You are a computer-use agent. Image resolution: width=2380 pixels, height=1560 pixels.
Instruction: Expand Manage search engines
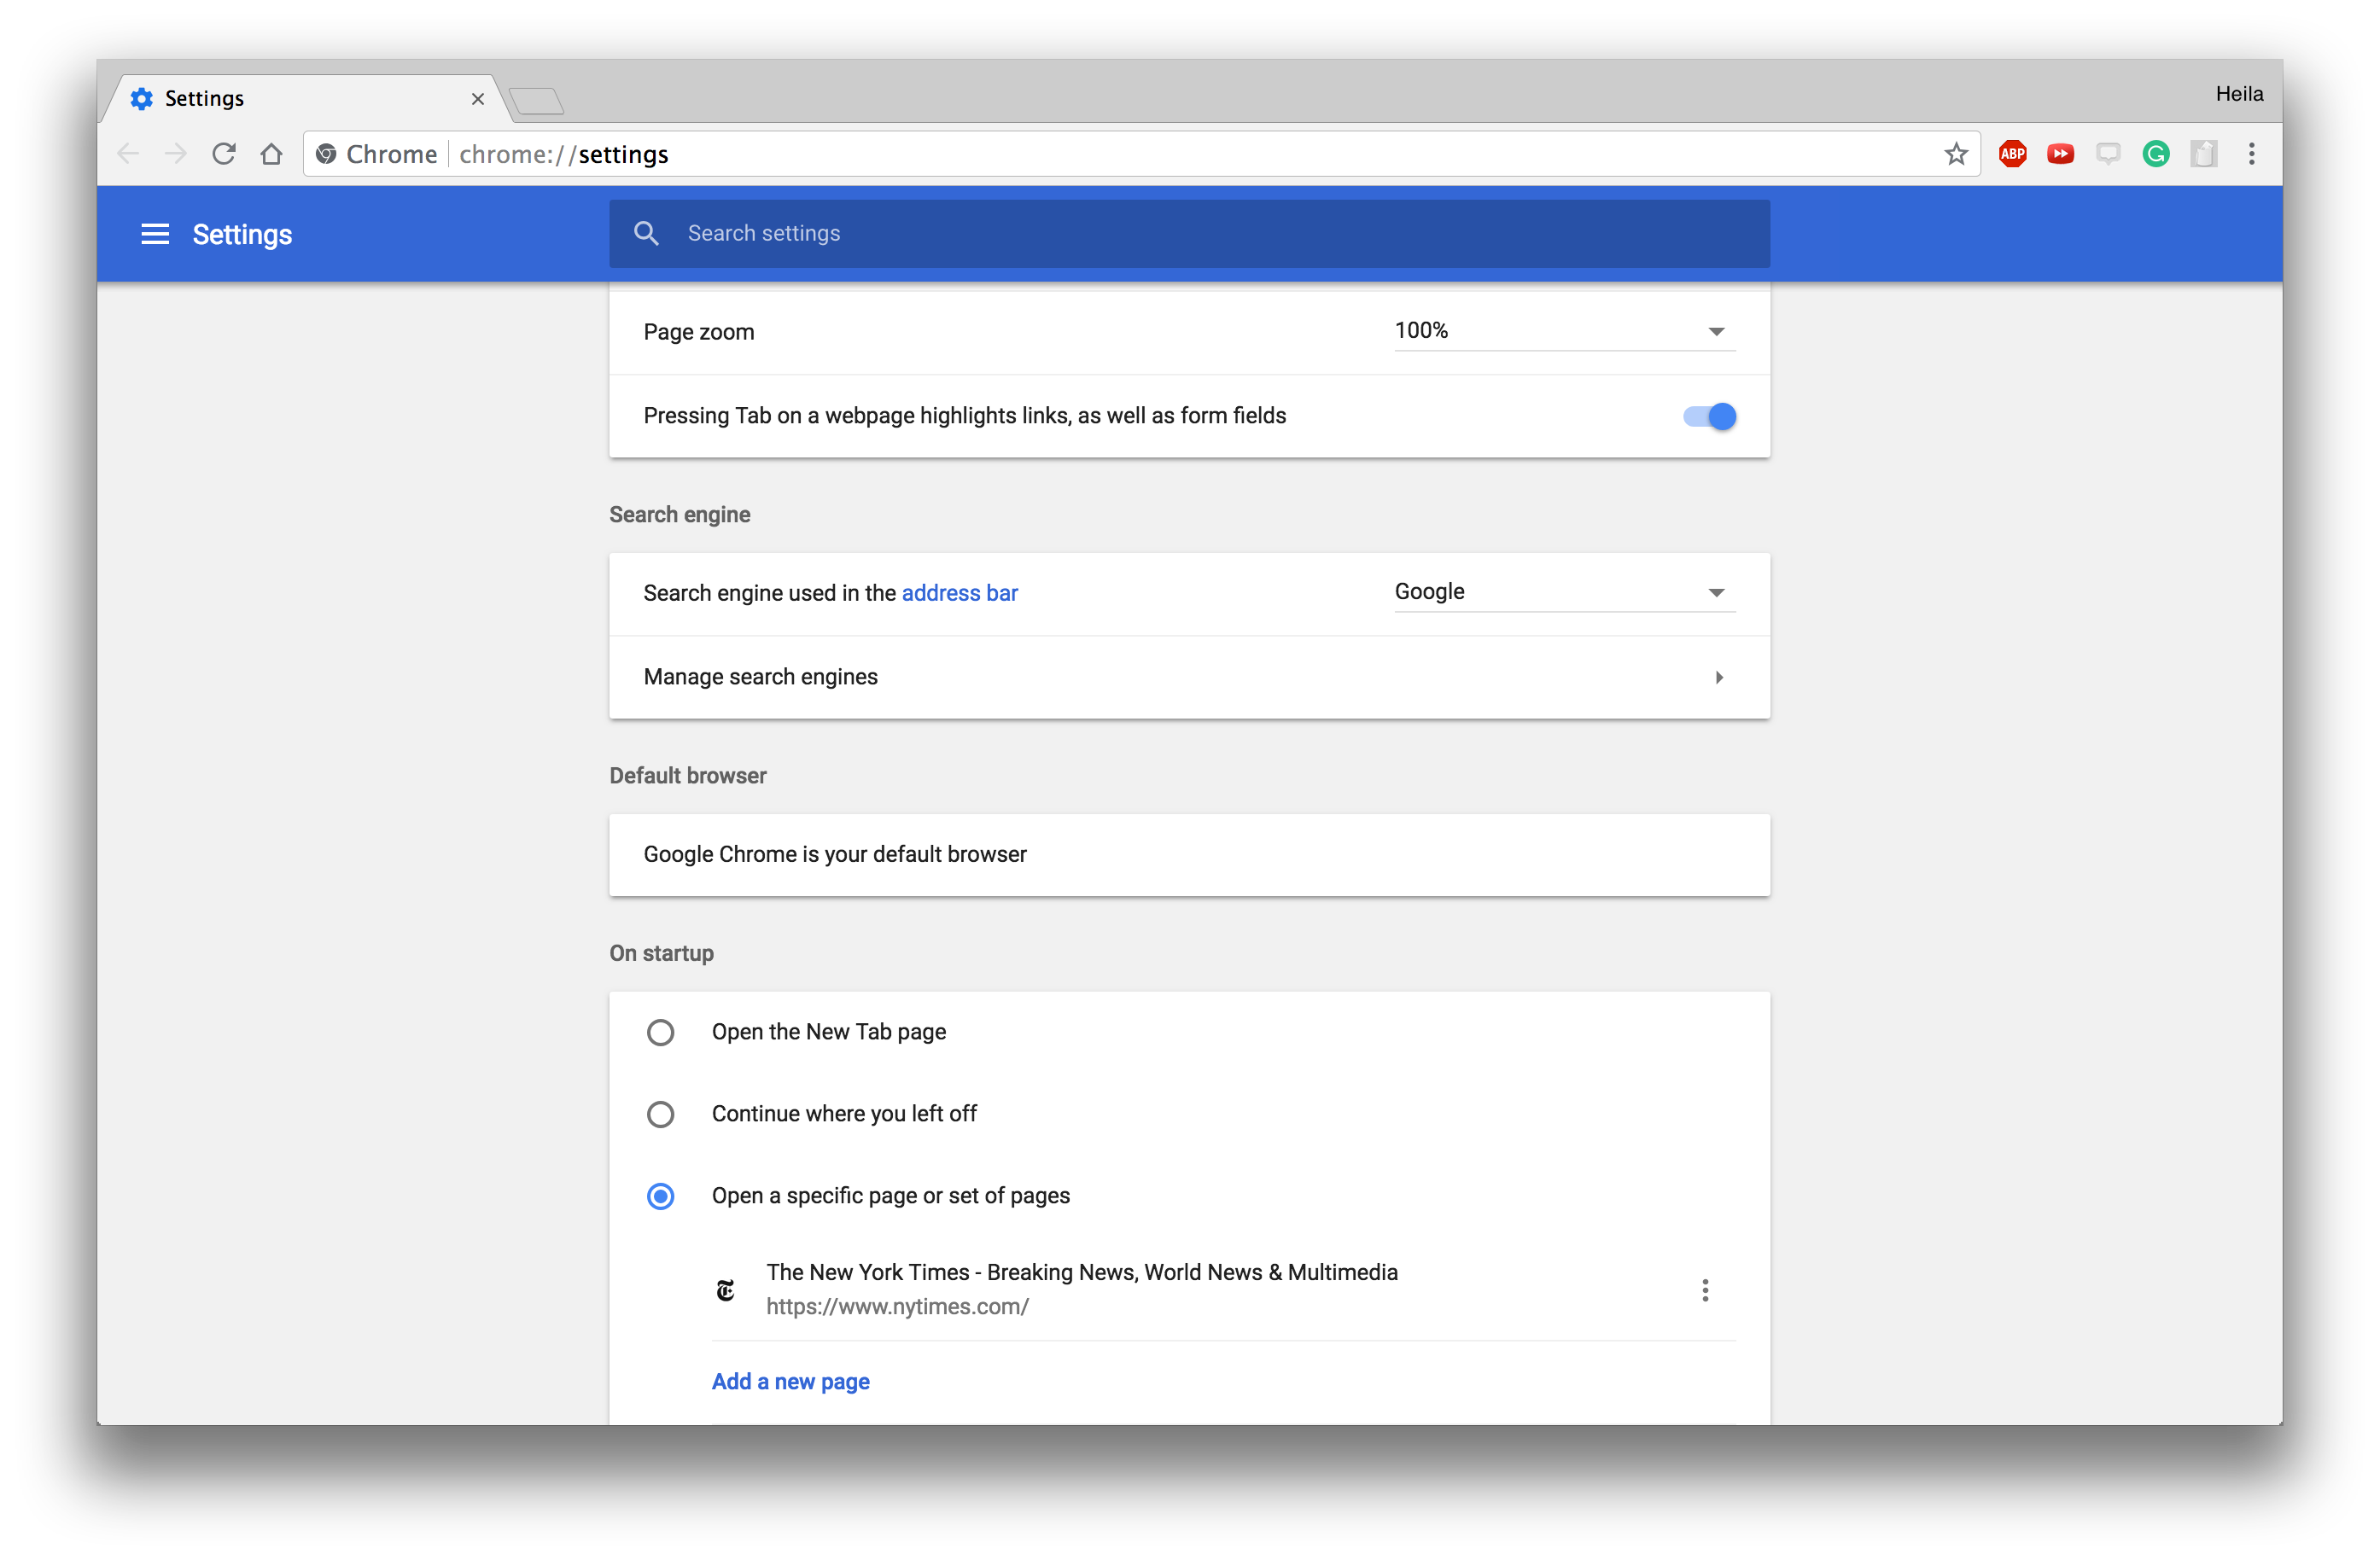[x=1189, y=677]
